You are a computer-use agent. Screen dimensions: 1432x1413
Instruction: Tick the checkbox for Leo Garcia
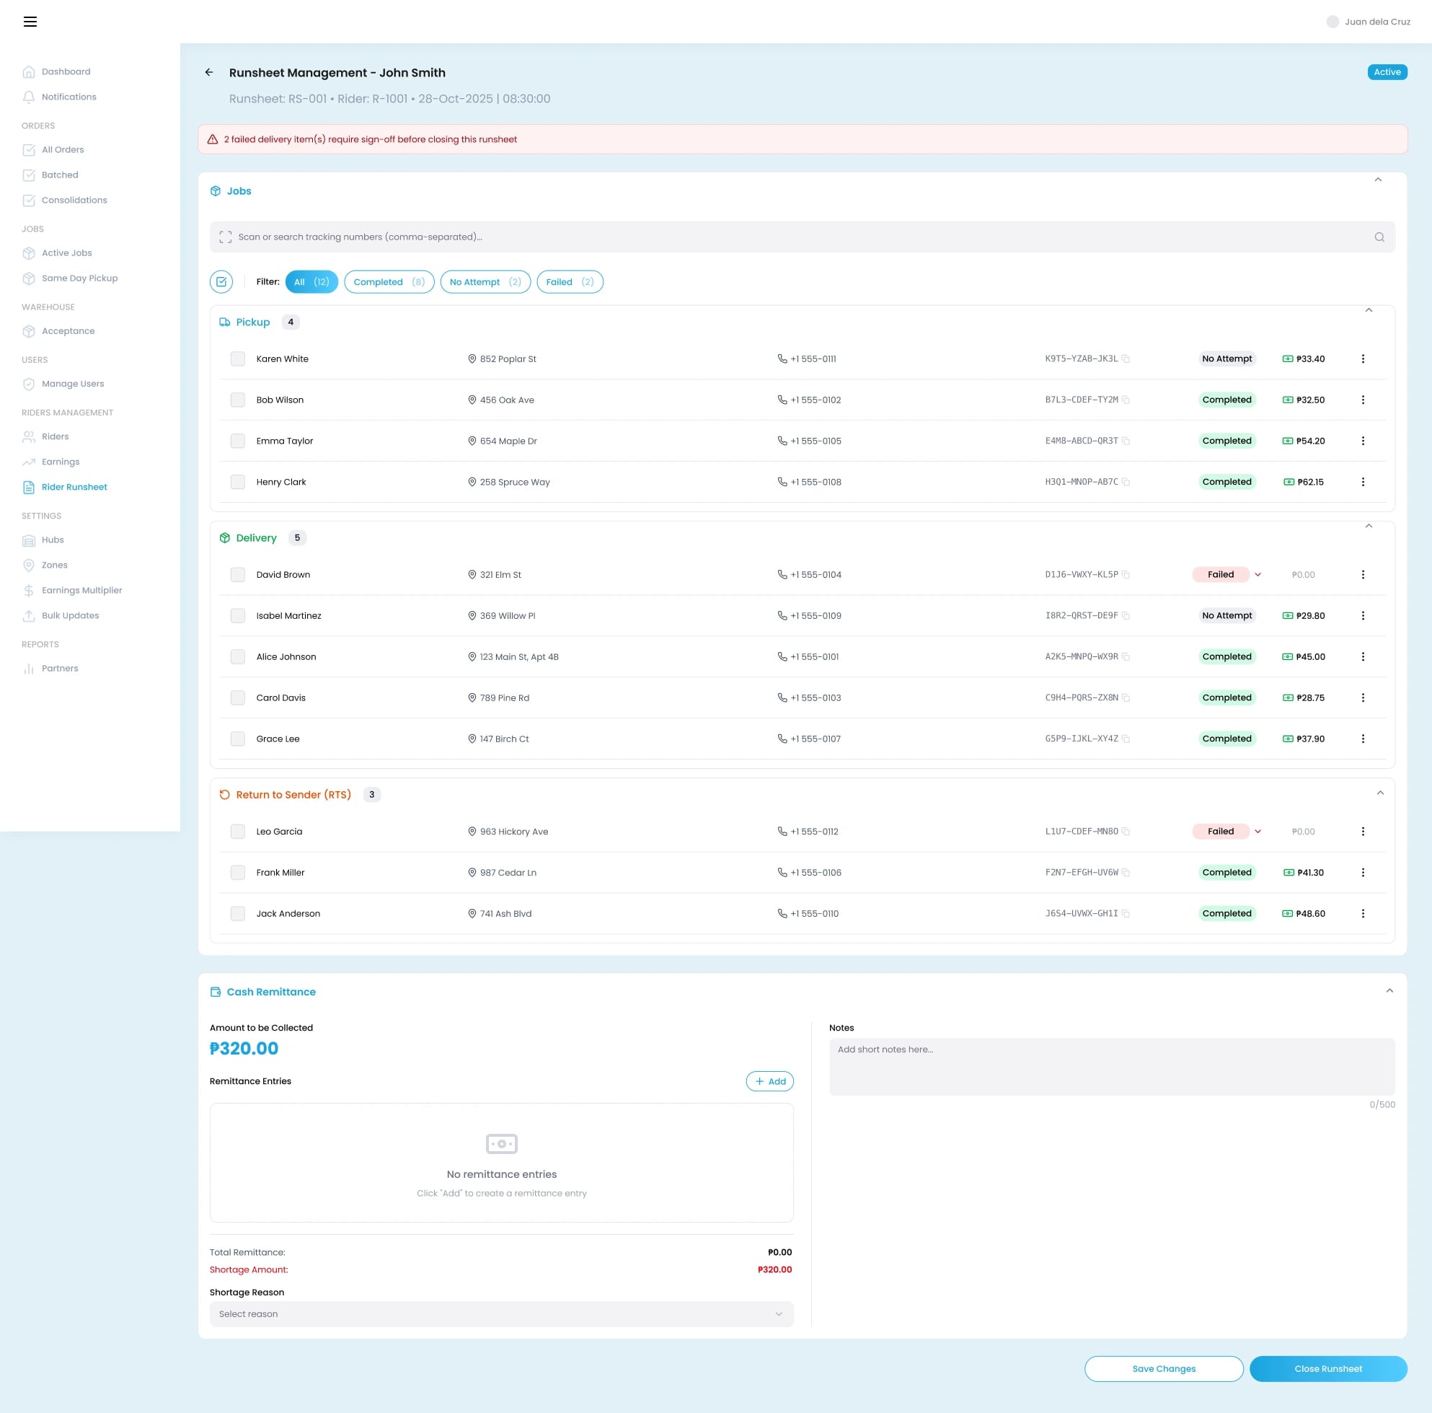coord(238,832)
